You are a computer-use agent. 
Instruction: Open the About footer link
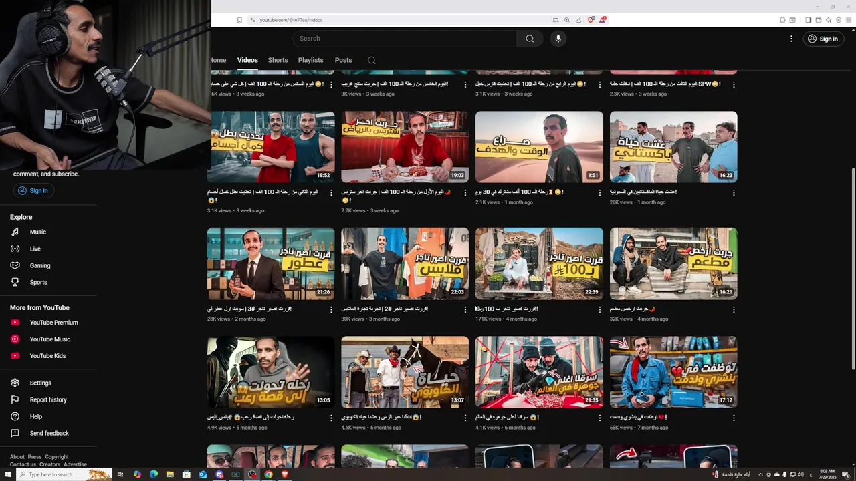[17, 457]
